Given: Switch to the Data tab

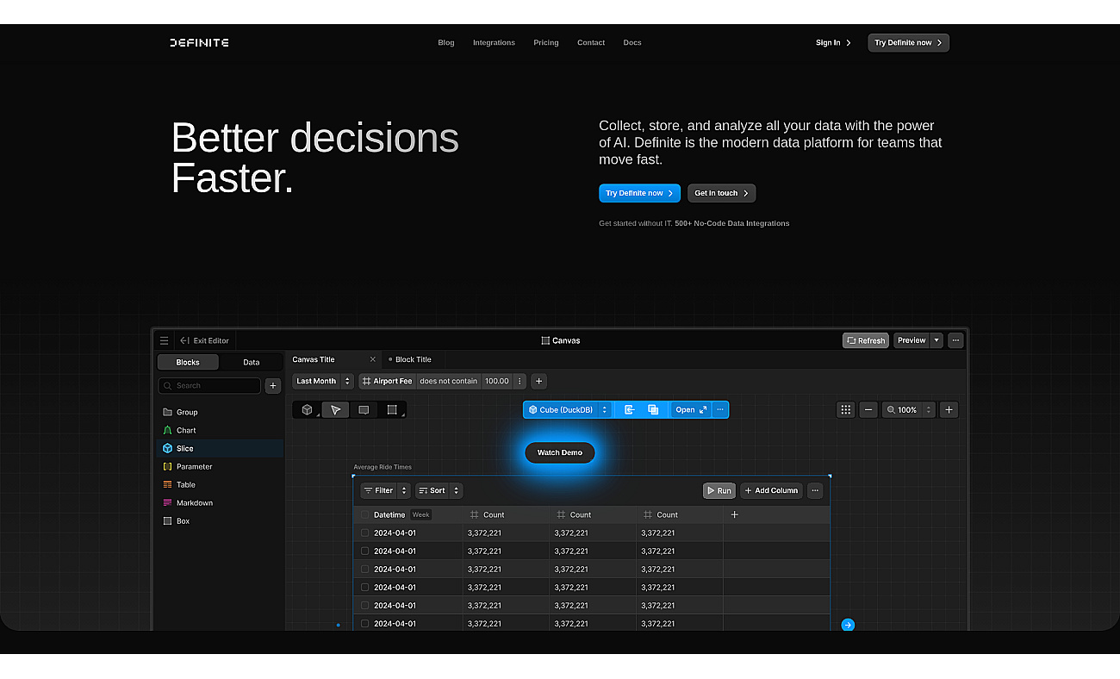Looking at the screenshot, I should click(251, 362).
